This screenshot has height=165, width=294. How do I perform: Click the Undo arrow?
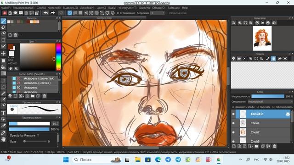(x=46, y=13)
